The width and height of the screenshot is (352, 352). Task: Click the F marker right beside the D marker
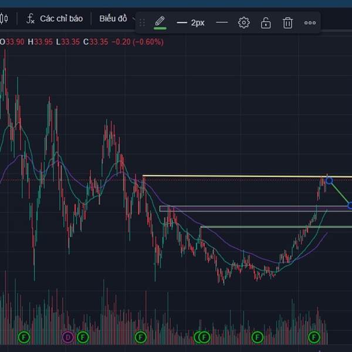pos(83,337)
